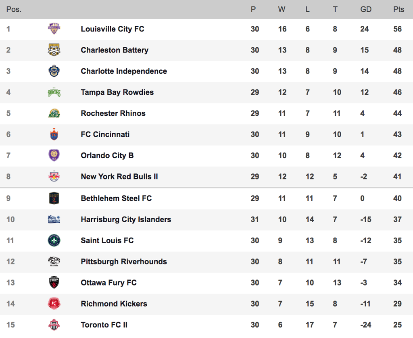
Task: Open the Toronto FC II team name
Action: pyautogui.click(x=104, y=325)
